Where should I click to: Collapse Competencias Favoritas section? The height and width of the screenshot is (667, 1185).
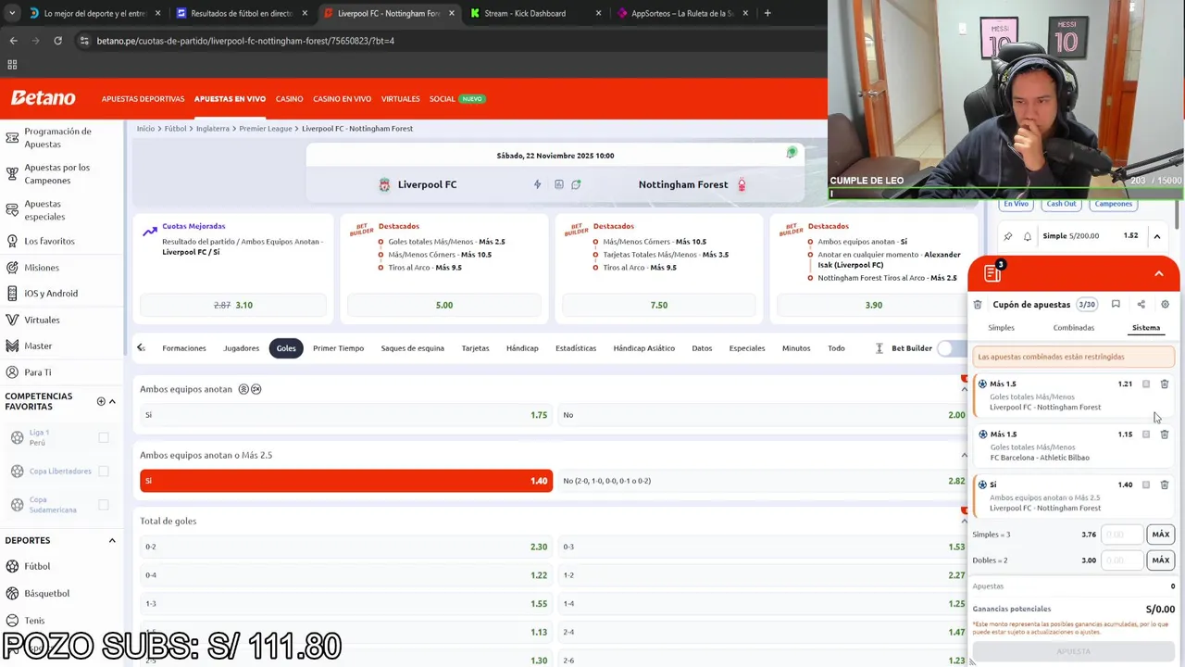(112, 401)
